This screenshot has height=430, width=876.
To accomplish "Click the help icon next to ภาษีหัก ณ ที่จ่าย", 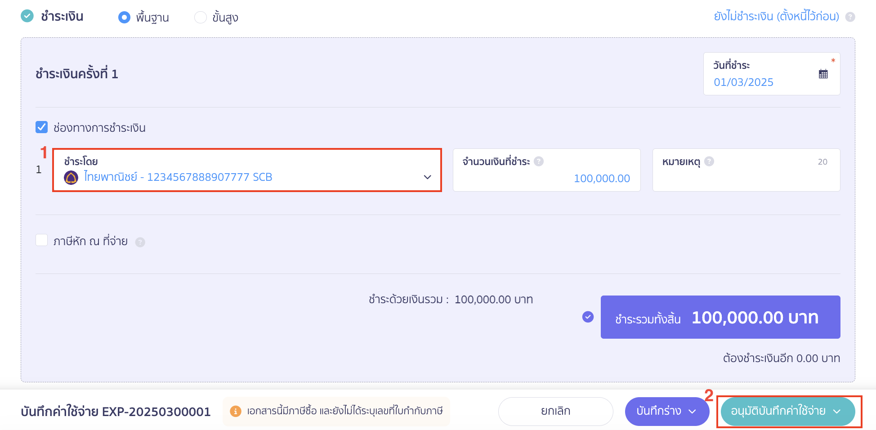I will click(140, 242).
